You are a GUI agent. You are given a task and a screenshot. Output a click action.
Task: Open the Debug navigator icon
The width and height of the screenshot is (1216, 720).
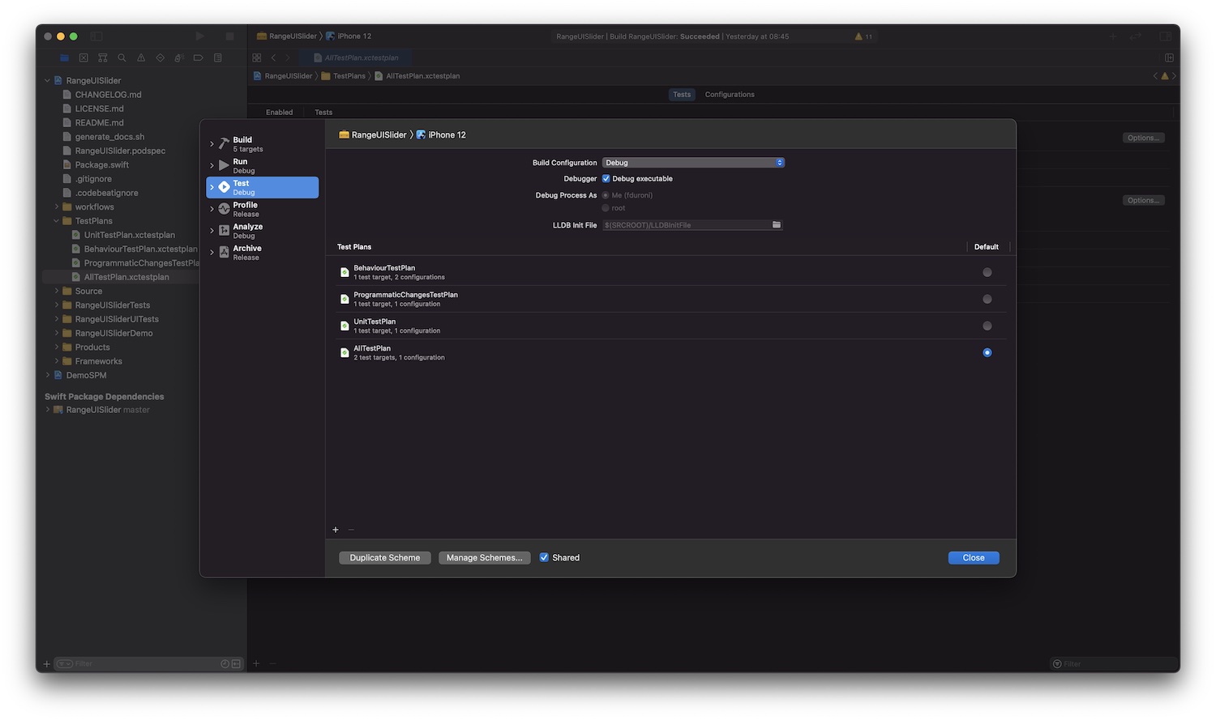coord(179,58)
